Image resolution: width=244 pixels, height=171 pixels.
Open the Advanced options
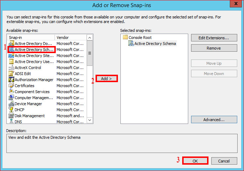pos(214,120)
